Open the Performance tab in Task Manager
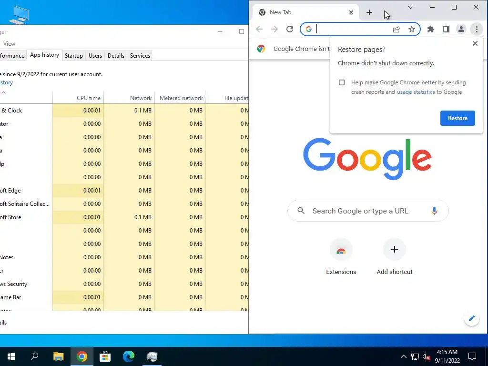 point(12,56)
